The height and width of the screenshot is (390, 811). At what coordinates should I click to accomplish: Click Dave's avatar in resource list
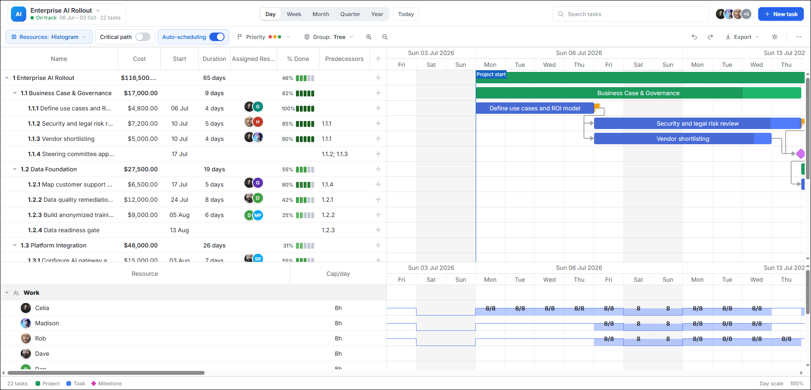26,354
